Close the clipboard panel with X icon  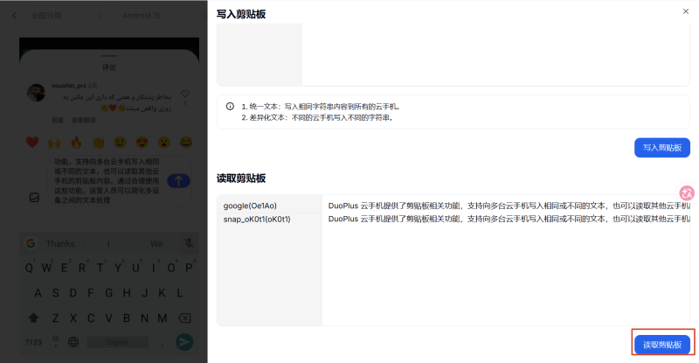coord(686,11)
